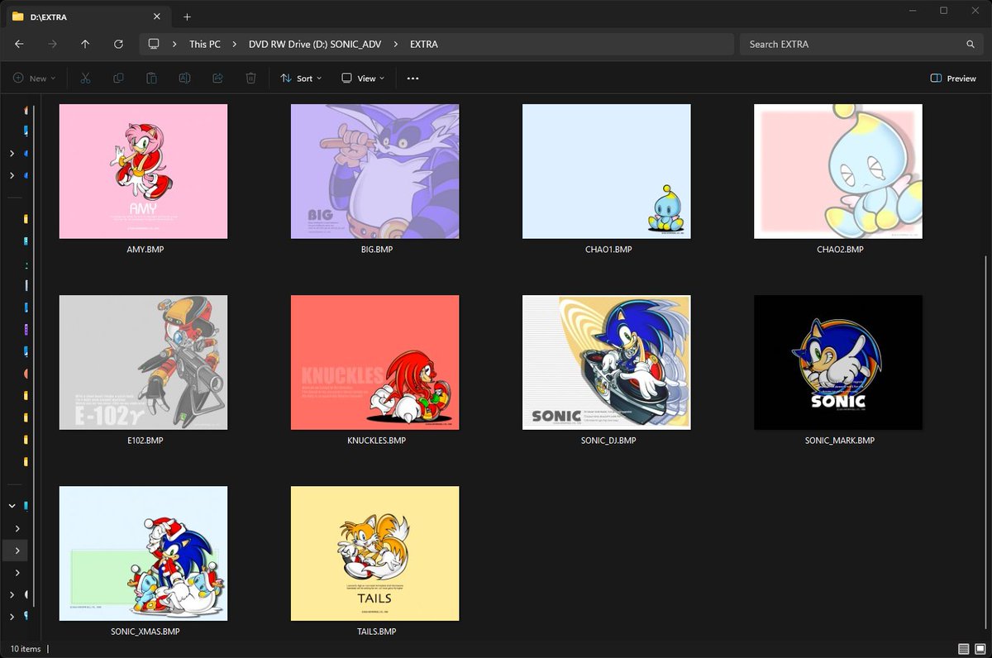Select the BIG.BMP thumbnail

(x=374, y=171)
